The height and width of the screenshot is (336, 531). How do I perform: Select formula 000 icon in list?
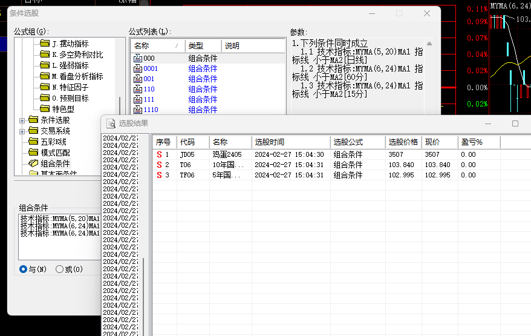138,58
